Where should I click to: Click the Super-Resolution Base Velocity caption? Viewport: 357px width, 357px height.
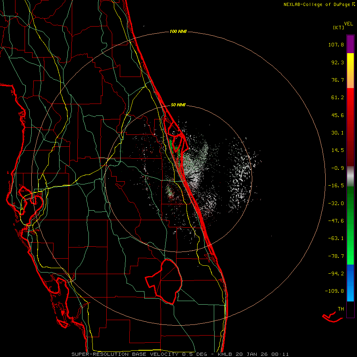click(x=180, y=354)
